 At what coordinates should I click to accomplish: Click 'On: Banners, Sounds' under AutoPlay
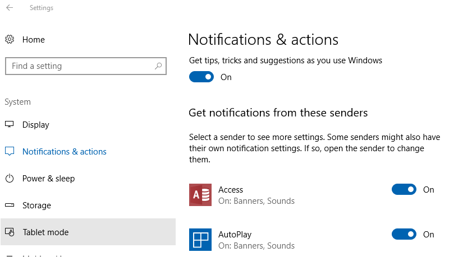point(256,246)
